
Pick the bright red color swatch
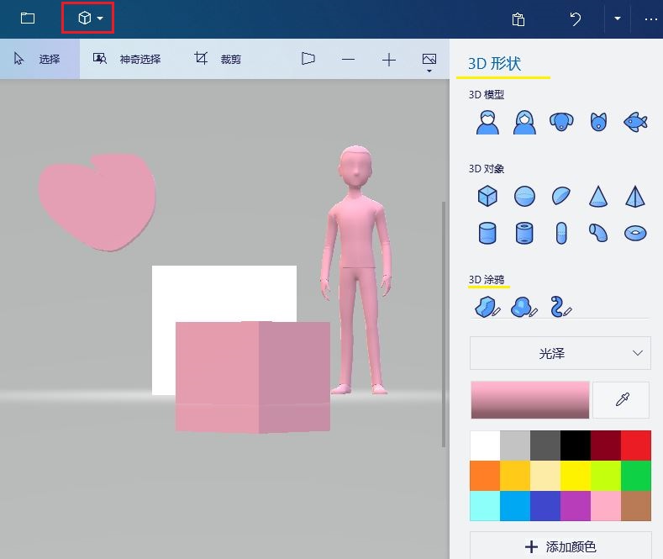(636, 446)
